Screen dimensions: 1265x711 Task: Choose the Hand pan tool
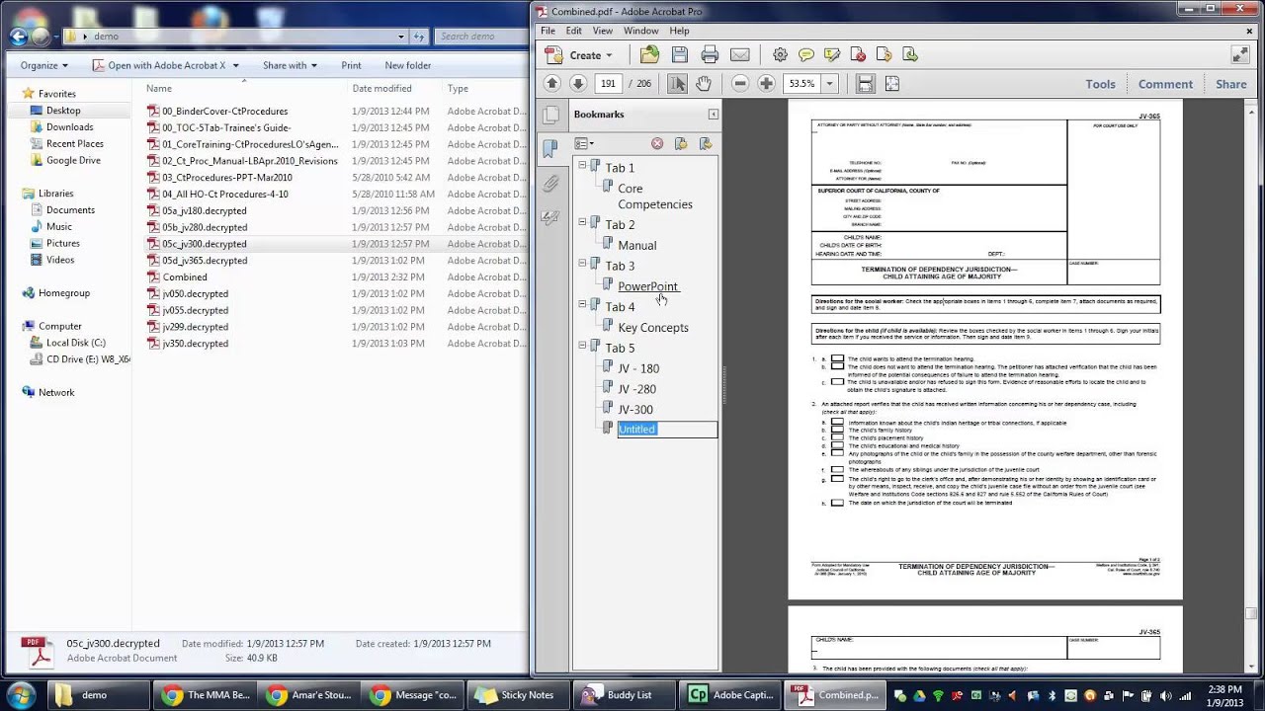click(703, 84)
